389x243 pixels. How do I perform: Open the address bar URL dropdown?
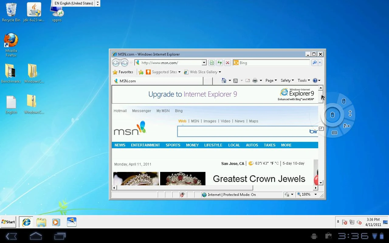tap(204, 63)
